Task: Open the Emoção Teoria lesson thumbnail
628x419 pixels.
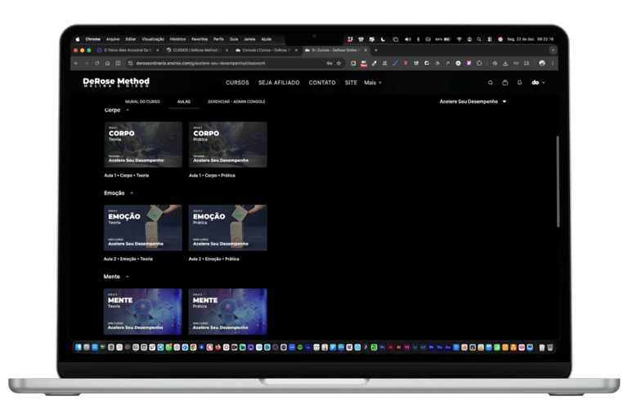Action: [142, 228]
